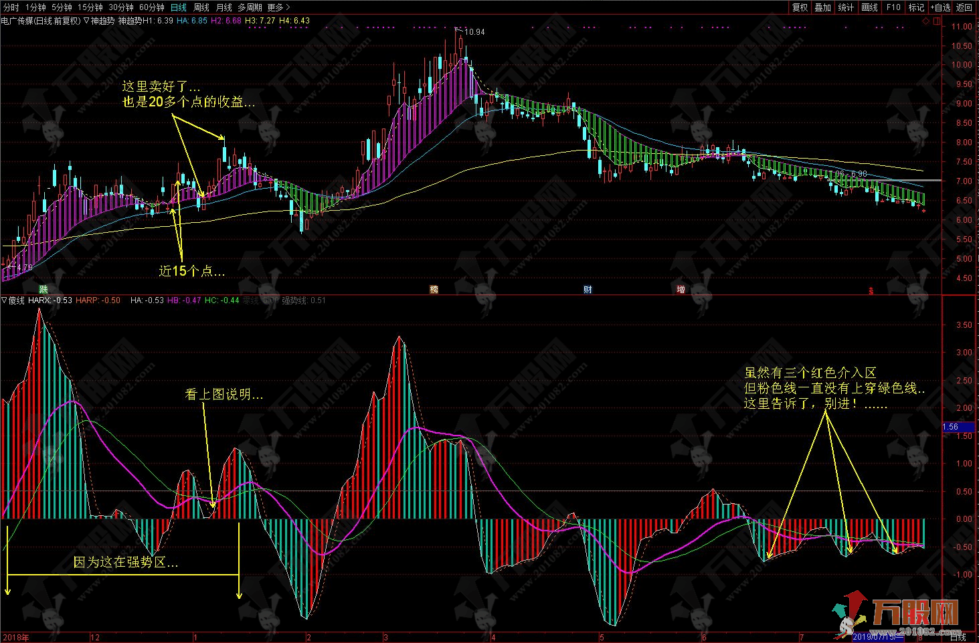Select the 5分钟 period tab

tap(62, 7)
